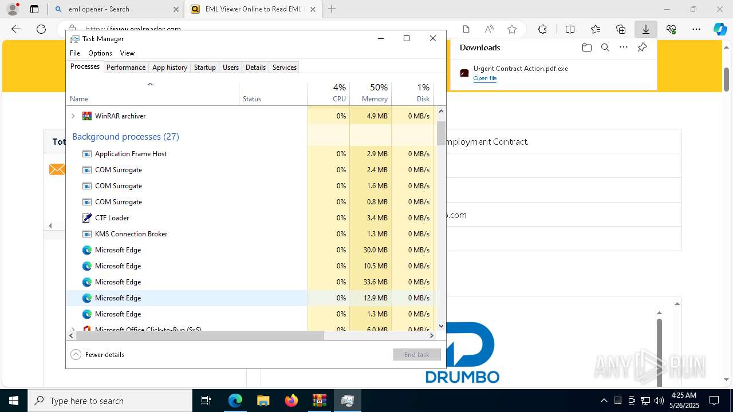Select Microsoft Edge process using 30.0 MB
Screen dimensions: 733x412
tap(250, 250)
